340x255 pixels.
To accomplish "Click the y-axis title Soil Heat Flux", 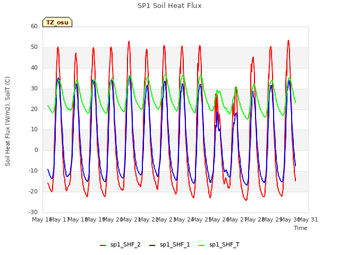I will (x=7, y=122).
